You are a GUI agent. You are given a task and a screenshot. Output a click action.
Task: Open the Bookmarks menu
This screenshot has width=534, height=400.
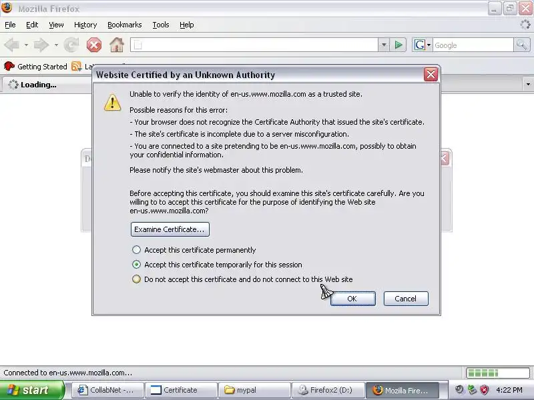125,25
